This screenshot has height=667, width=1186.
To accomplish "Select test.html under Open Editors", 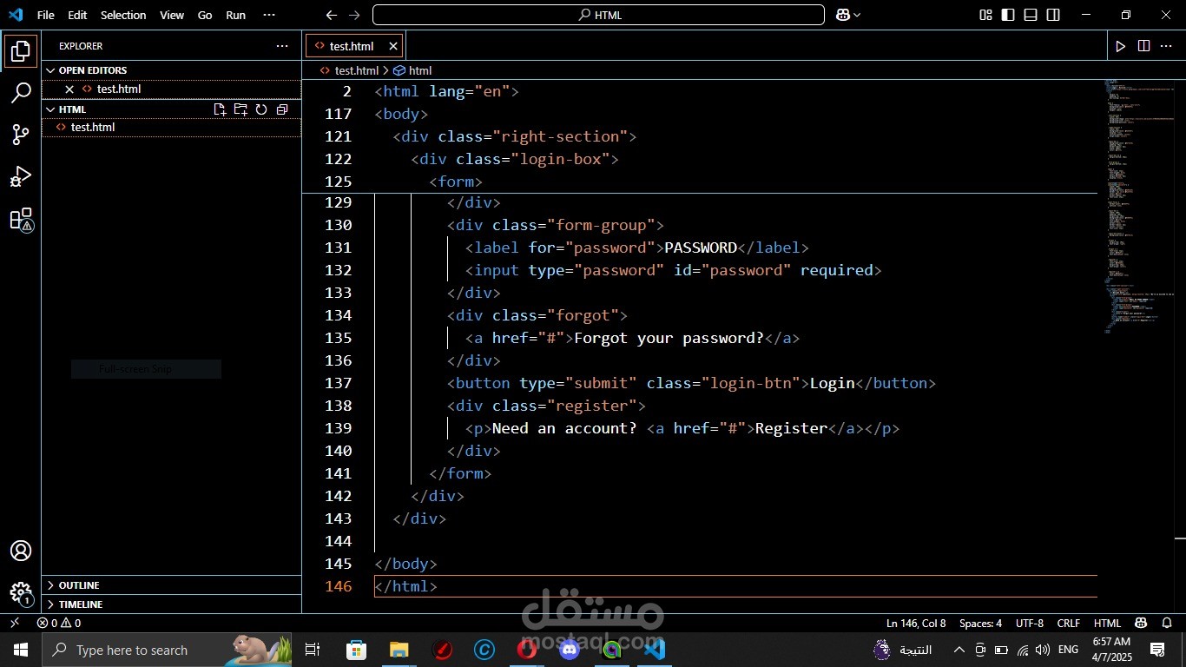I will (172, 89).
